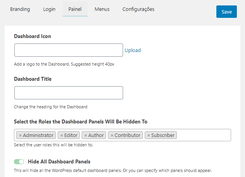Open the Login tab
This screenshot has height=177, width=245.
[x=49, y=9]
